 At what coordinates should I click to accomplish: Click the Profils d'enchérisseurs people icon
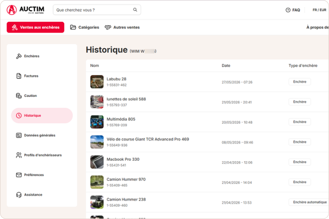[19, 155]
